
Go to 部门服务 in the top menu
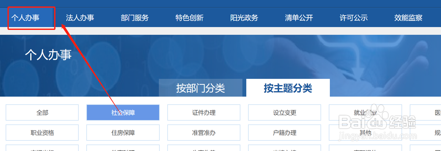[135, 18]
